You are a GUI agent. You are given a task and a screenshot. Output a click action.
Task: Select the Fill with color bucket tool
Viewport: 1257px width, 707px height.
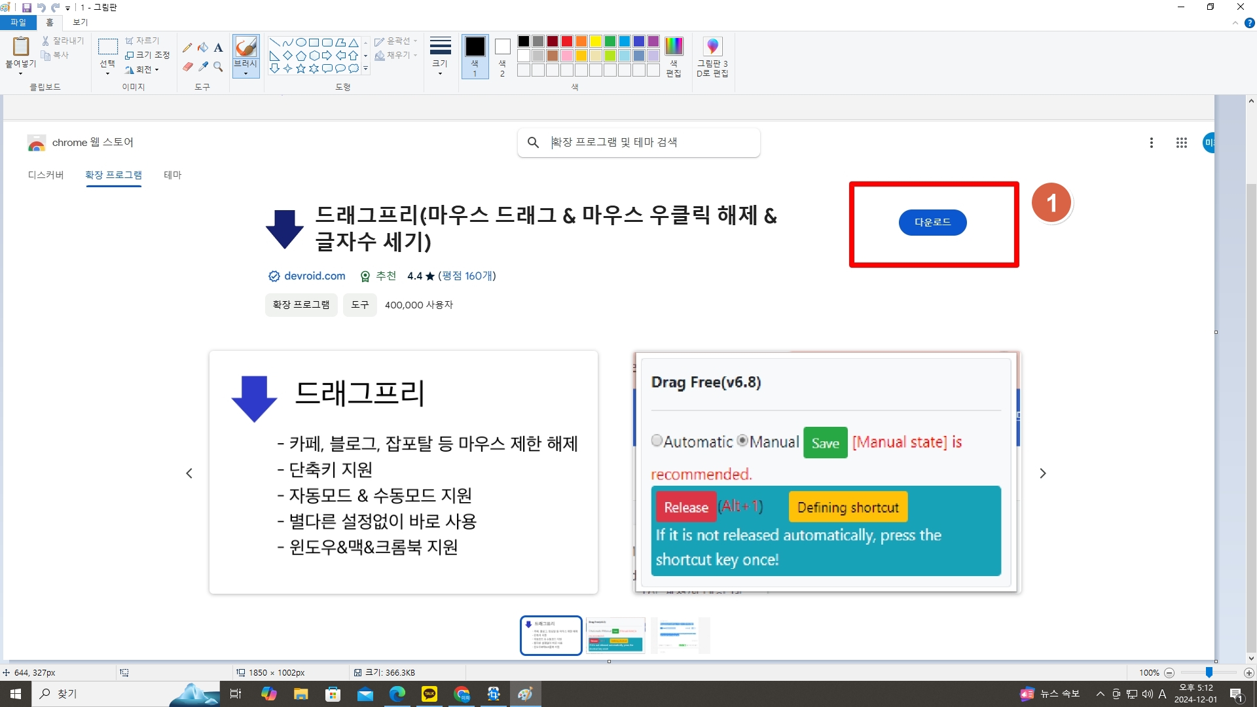[203, 48]
